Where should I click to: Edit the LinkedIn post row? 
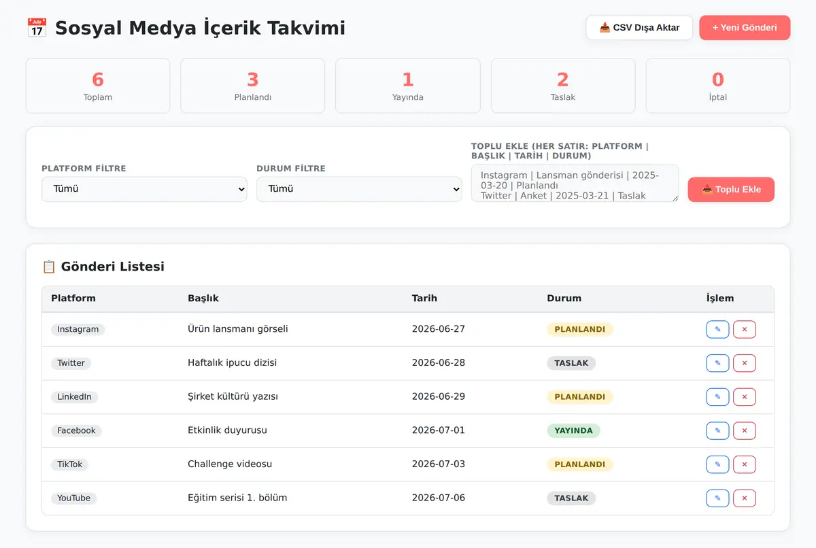pyautogui.click(x=717, y=397)
